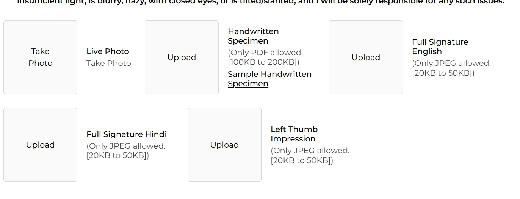The width and height of the screenshot is (520, 199).
Task: Click the Take Photo box
Action: coord(40,57)
